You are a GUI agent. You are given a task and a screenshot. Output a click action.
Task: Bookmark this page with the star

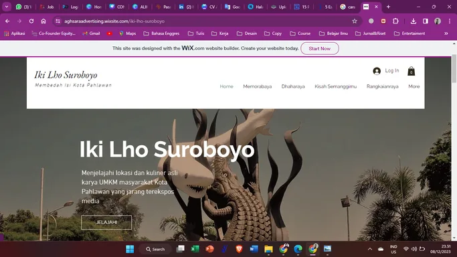(x=355, y=21)
